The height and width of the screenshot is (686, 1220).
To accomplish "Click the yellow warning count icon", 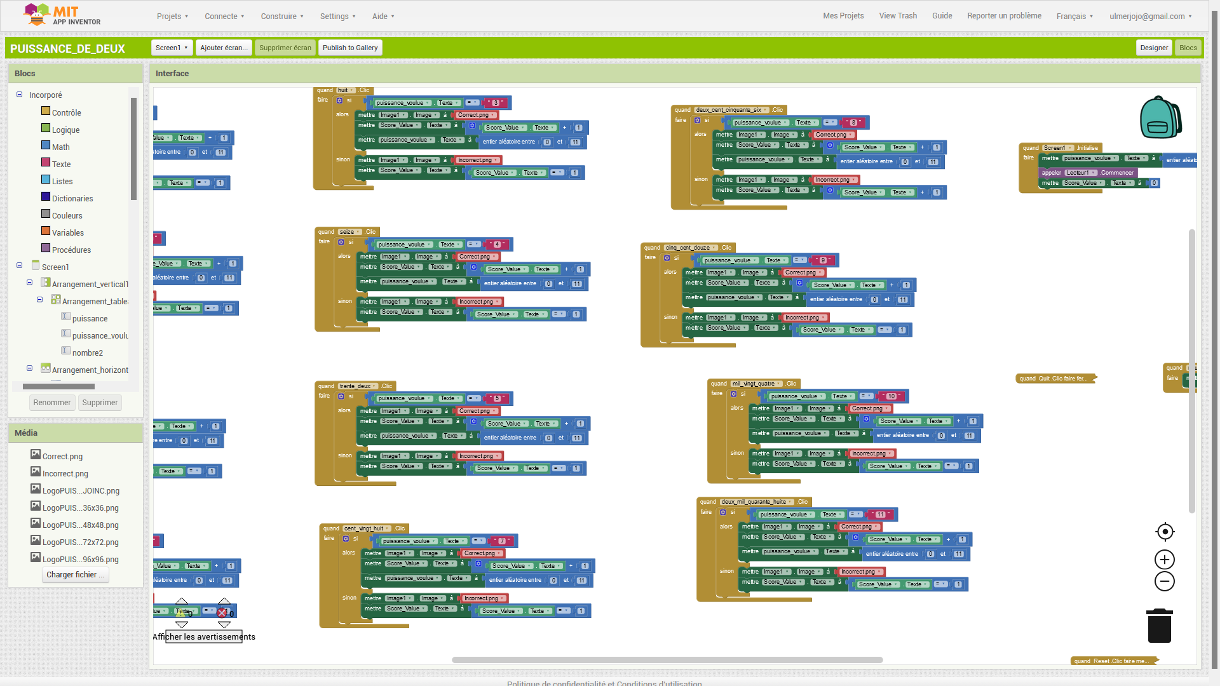I will (x=180, y=613).
